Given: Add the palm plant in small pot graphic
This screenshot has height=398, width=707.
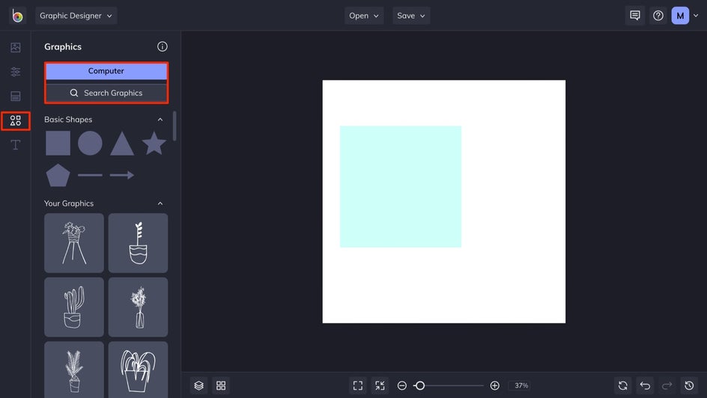Looking at the screenshot, I should [74, 370].
